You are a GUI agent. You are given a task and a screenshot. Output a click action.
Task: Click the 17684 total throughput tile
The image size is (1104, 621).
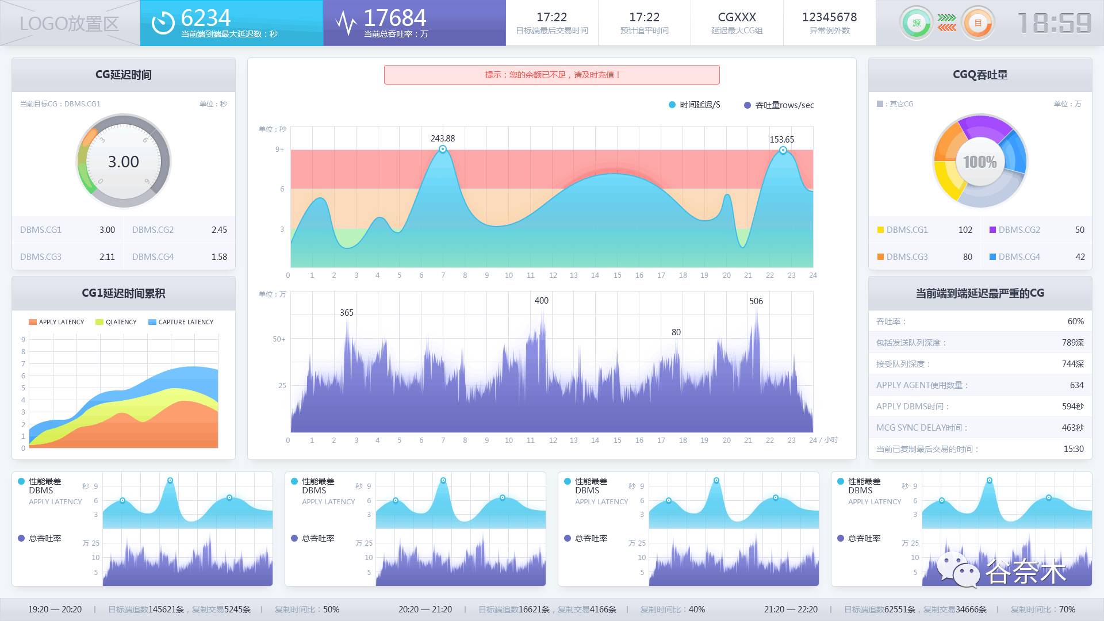pyautogui.click(x=415, y=23)
